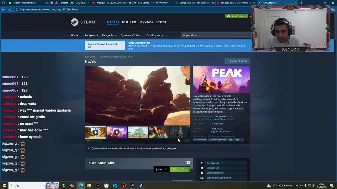
Task: Click the Masaüstü uygulamasında aç button
Action: [x=105, y=45]
